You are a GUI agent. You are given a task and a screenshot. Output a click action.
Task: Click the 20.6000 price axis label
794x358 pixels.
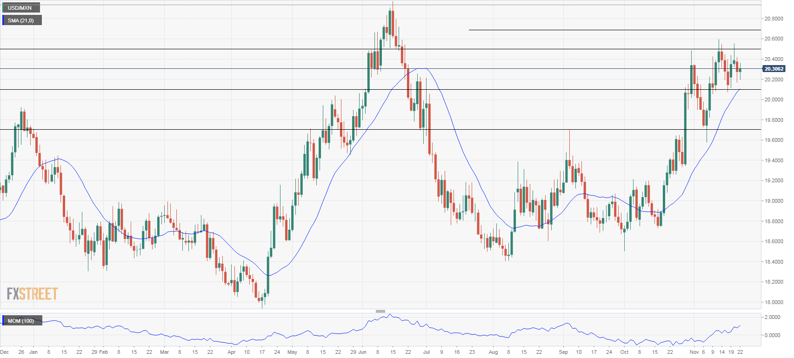pos(774,39)
